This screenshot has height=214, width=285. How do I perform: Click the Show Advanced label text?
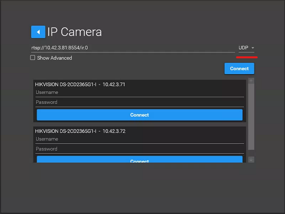point(54,58)
